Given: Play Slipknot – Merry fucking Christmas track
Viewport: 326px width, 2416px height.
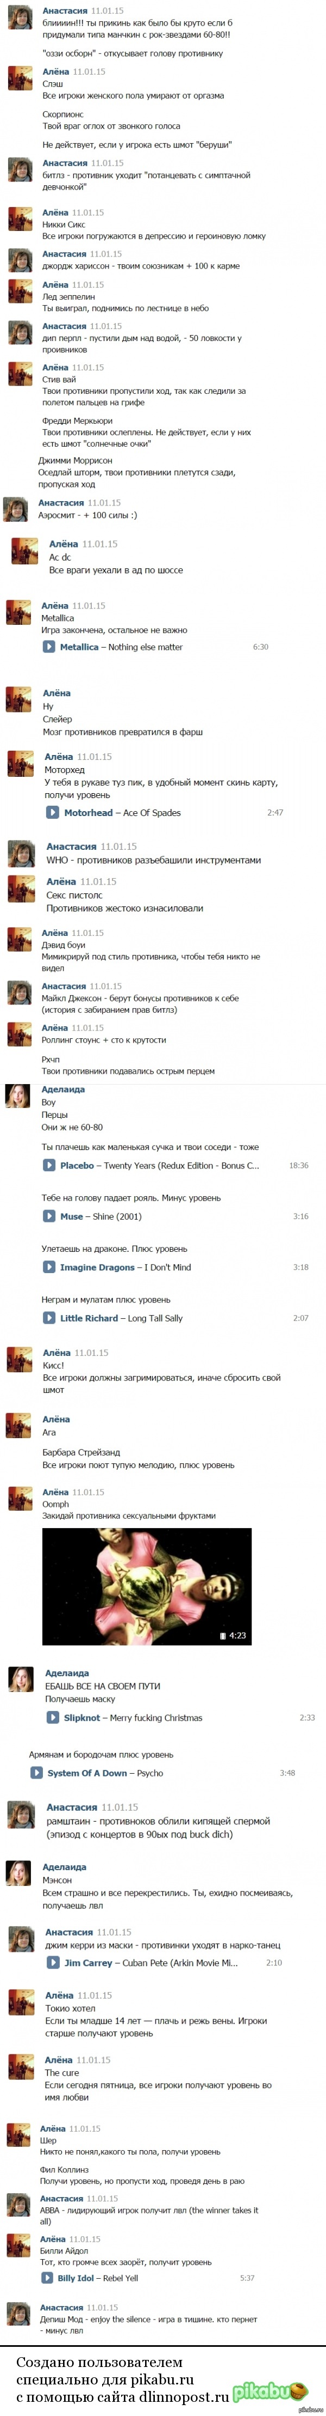Looking at the screenshot, I should pos(53,1718).
